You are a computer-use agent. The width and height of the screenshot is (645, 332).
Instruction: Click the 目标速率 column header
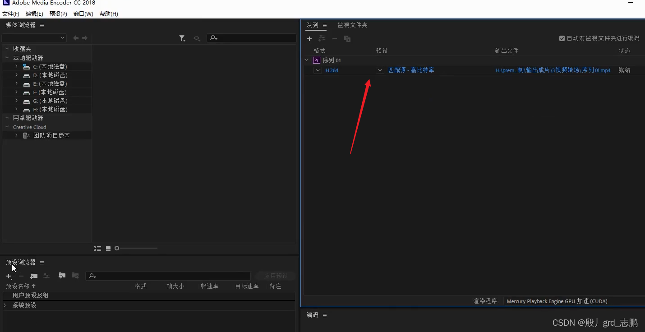click(x=247, y=286)
